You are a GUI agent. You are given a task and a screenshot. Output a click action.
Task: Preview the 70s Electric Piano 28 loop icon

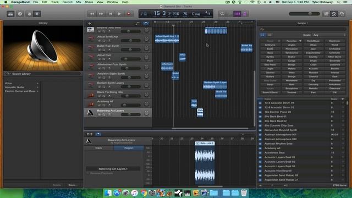260,112
